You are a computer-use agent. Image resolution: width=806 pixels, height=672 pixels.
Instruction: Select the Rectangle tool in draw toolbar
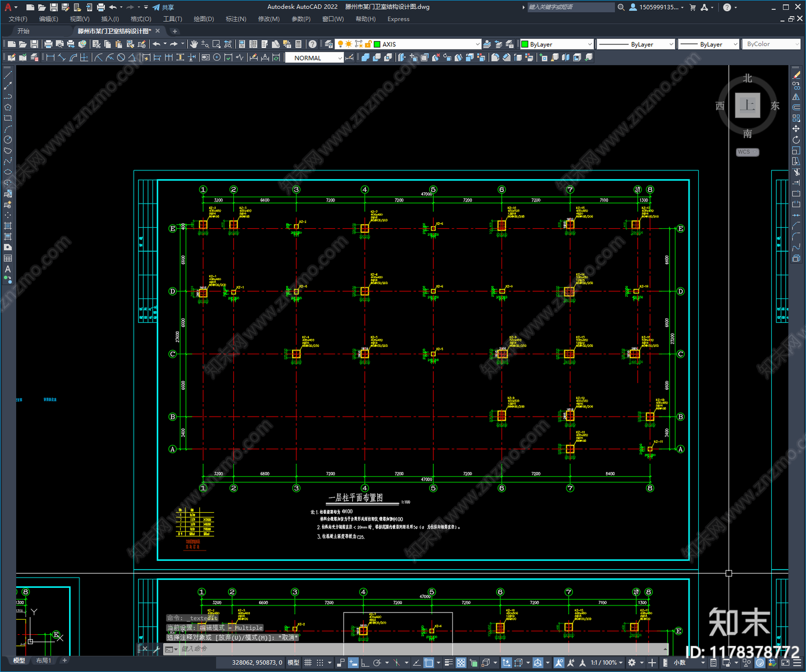[x=8, y=118]
